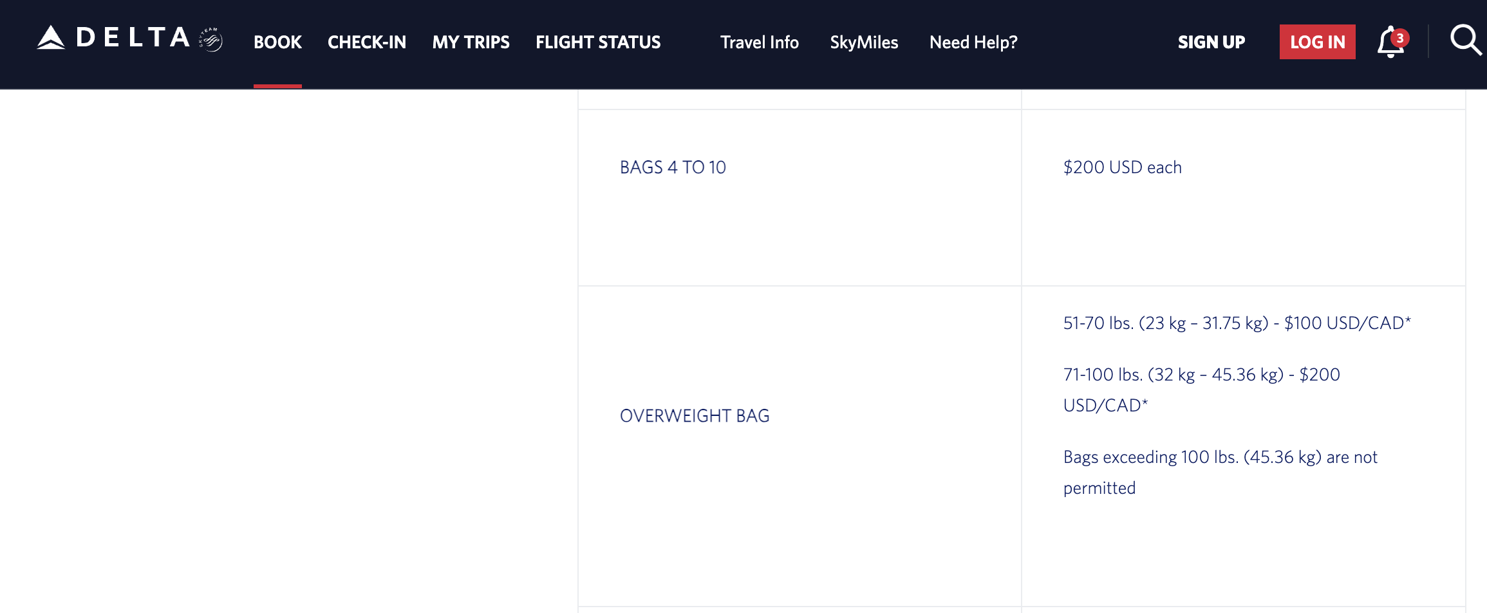Go to CHECK-IN tab
This screenshot has height=613, width=1487.
click(367, 42)
